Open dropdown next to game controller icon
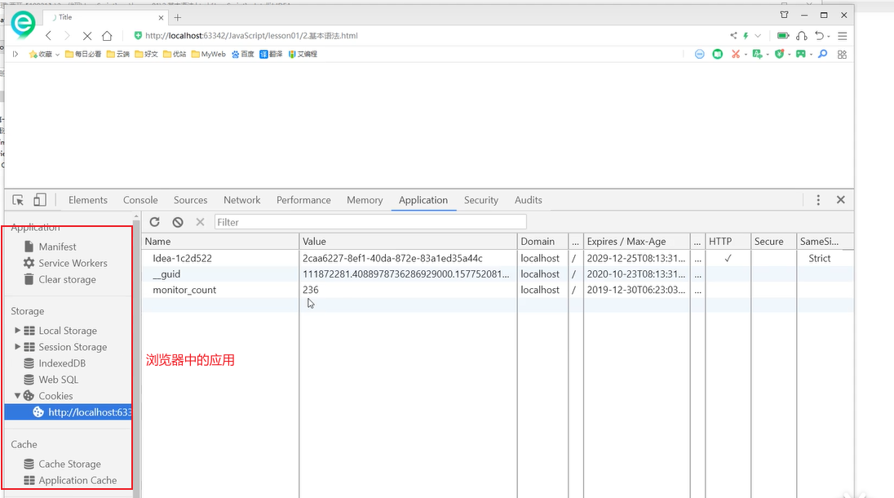 [811, 55]
